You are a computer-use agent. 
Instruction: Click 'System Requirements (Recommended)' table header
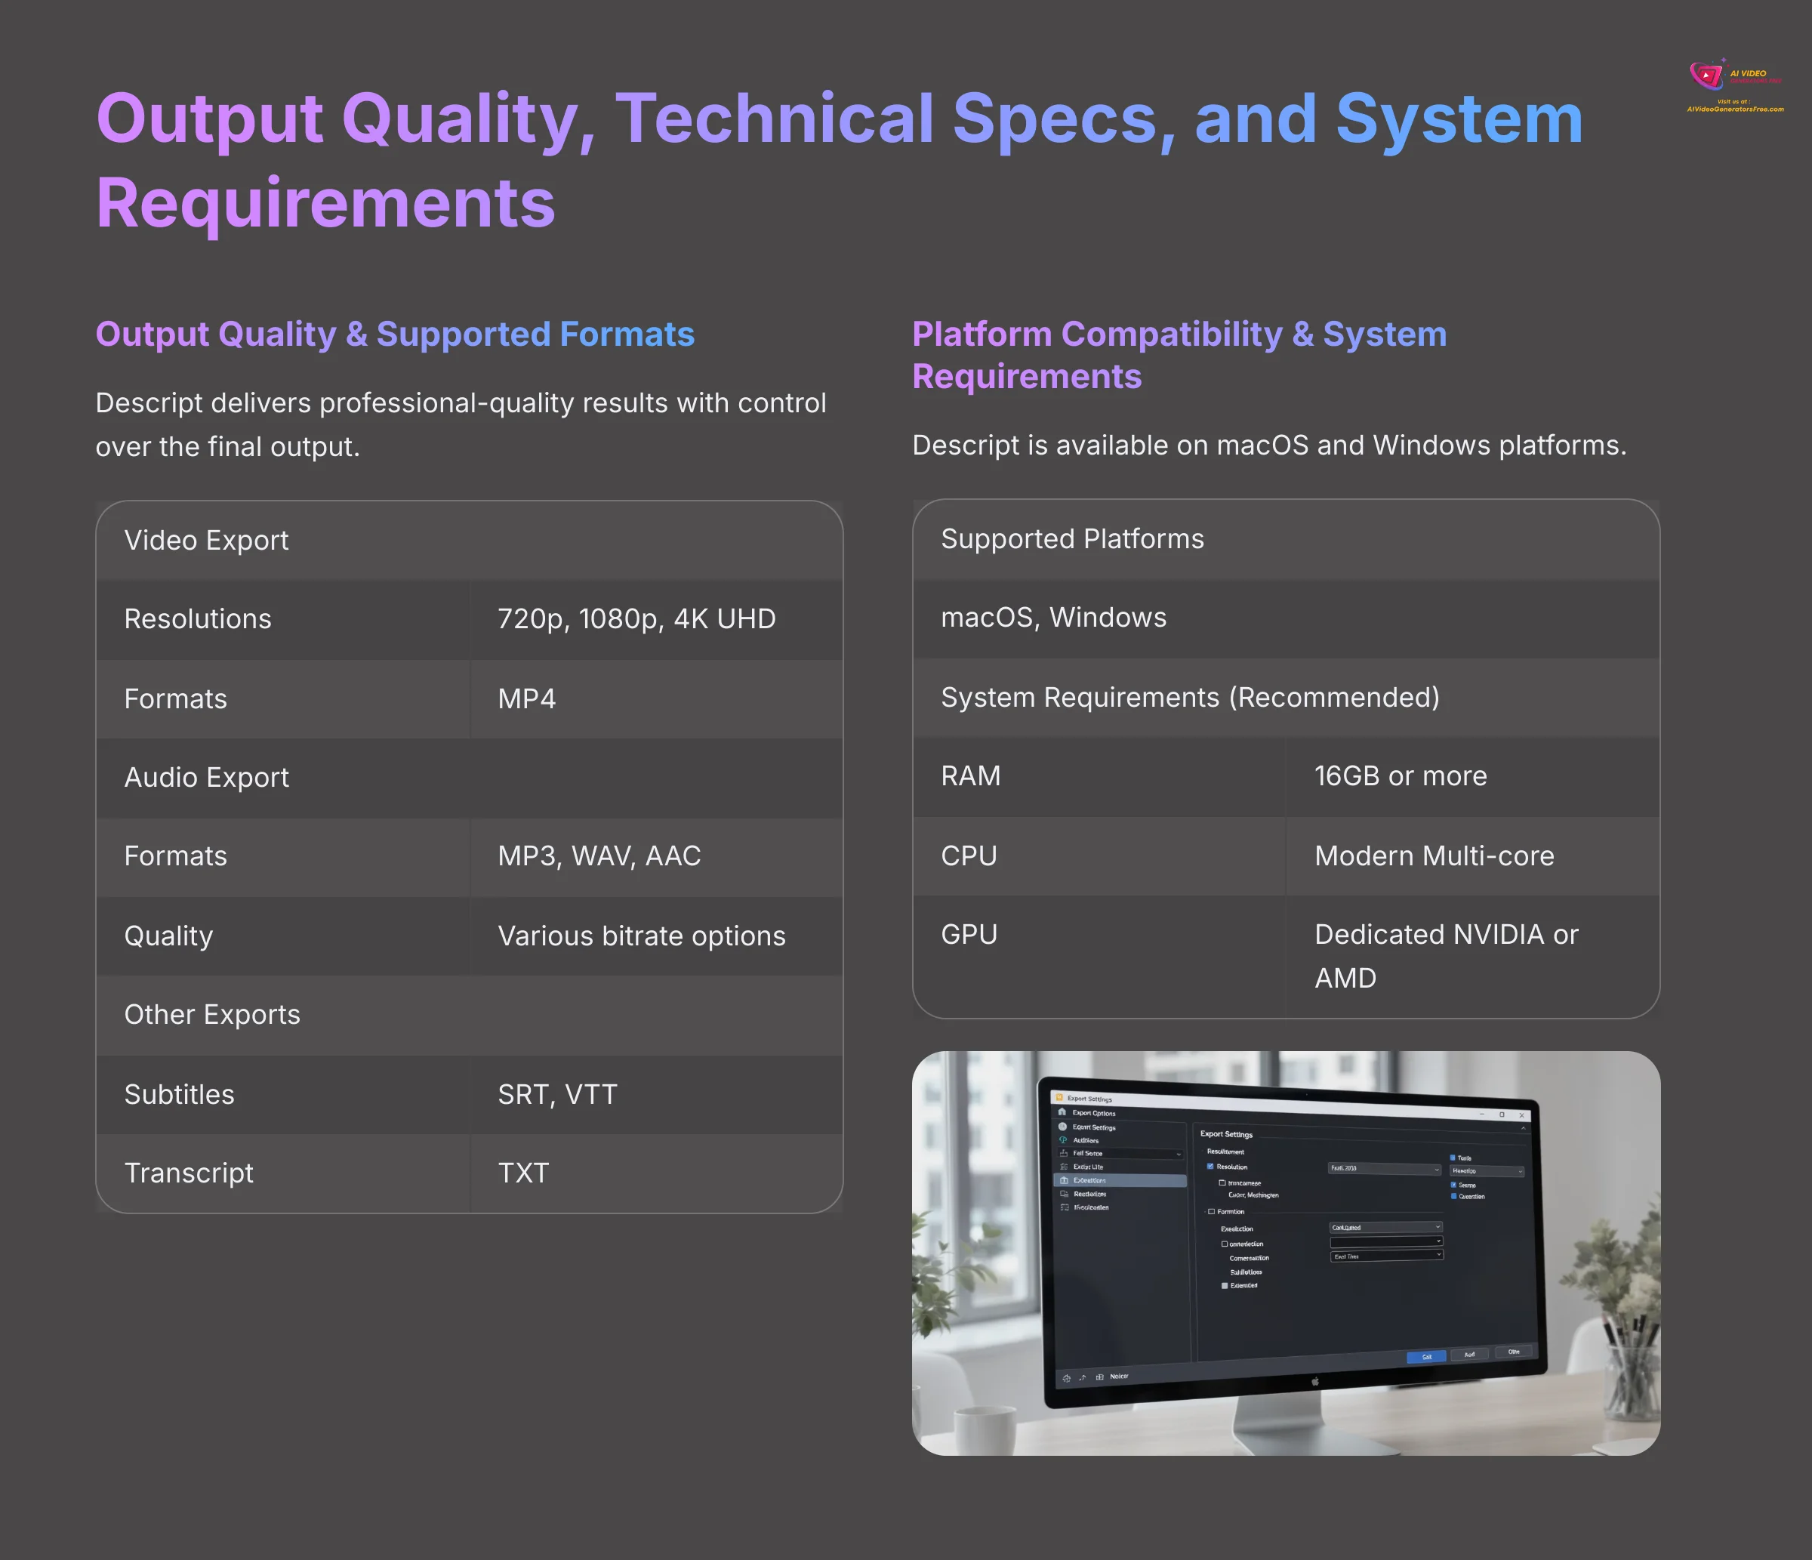[x=1287, y=697]
